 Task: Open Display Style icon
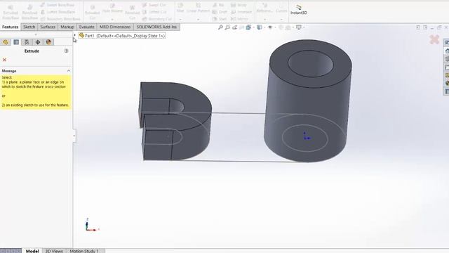point(260,27)
